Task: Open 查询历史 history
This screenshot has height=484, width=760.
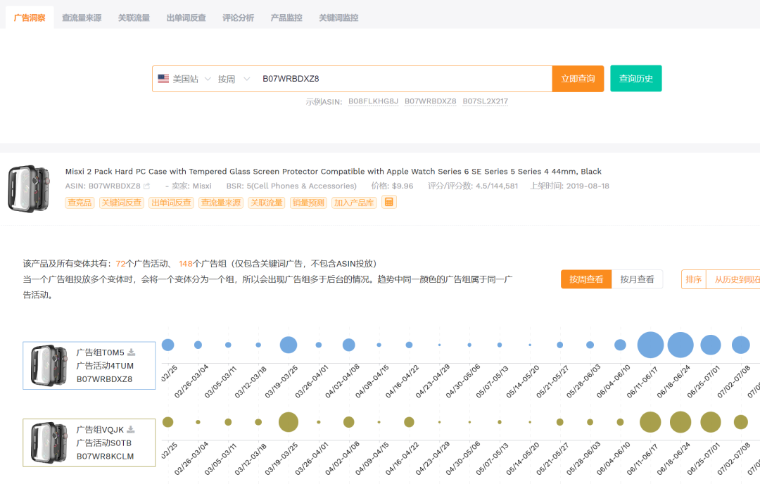Action: point(635,78)
